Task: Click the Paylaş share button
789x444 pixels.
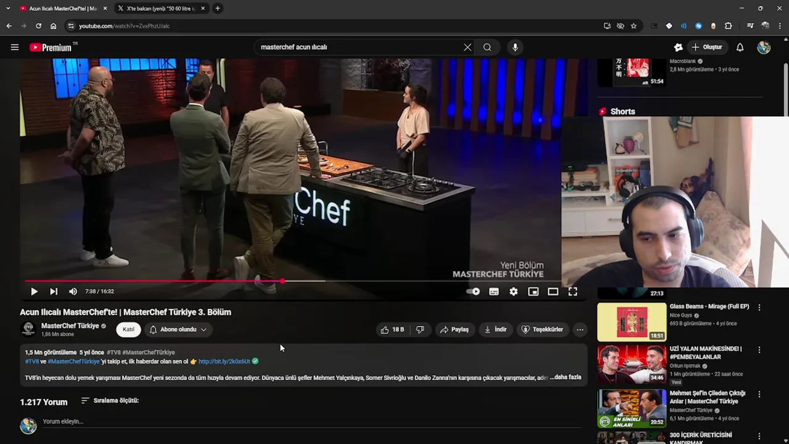Action: pos(454,329)
